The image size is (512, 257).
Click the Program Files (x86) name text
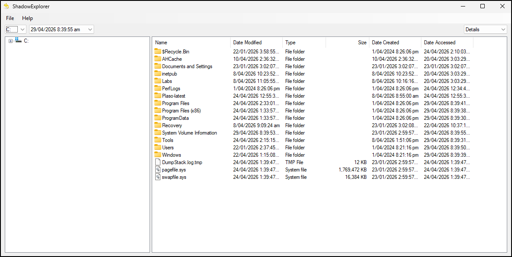tap(181, 111)
